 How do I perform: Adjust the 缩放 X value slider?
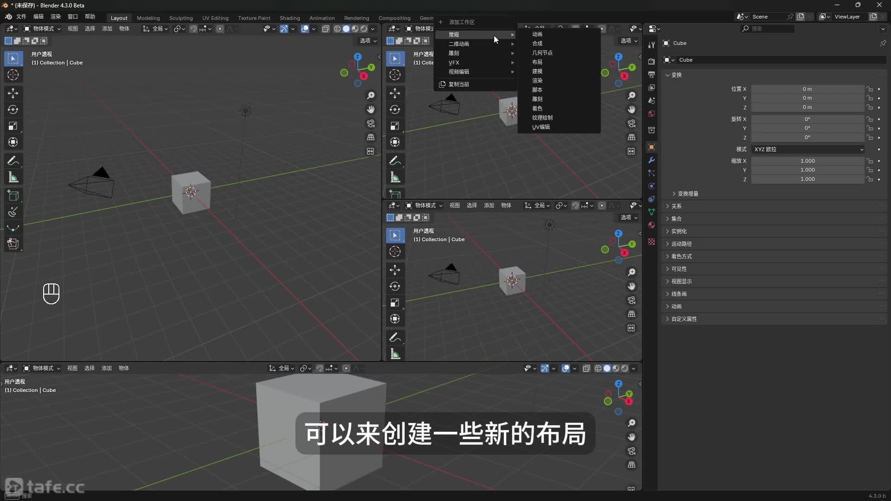807,161
